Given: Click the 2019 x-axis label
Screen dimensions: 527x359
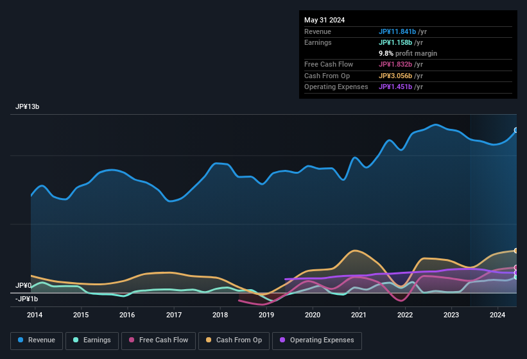Looking at the screenshot, I should pyautogui.click(x=266, y=315).
